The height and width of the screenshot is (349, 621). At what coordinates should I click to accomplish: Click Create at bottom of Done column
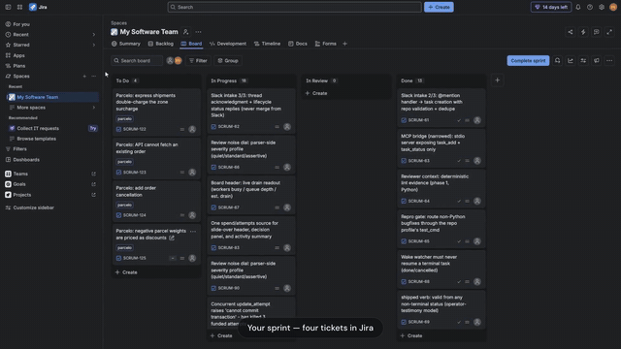pyautogui.click(x=411, y=335)
